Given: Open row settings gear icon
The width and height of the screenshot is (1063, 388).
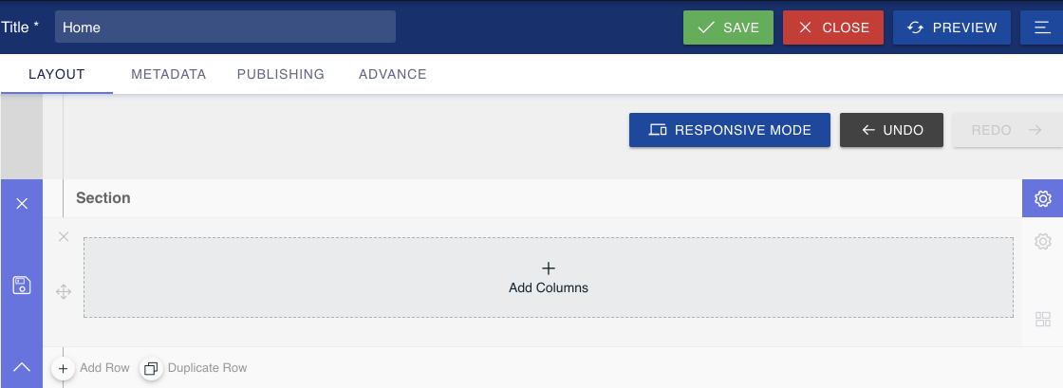Looking at the screenshot, I should [1043, 241].
